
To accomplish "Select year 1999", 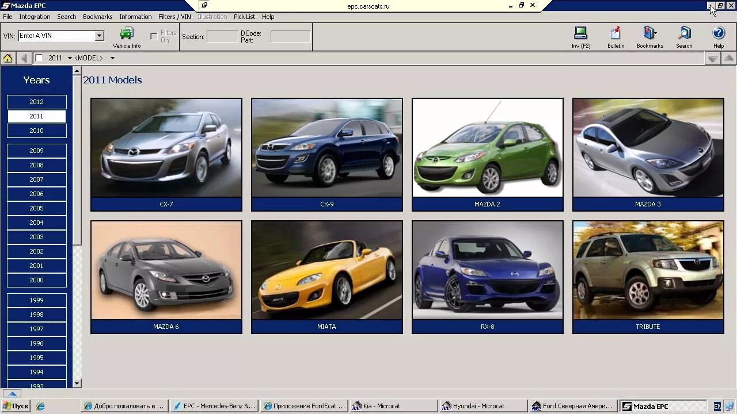I will point(37,300).
